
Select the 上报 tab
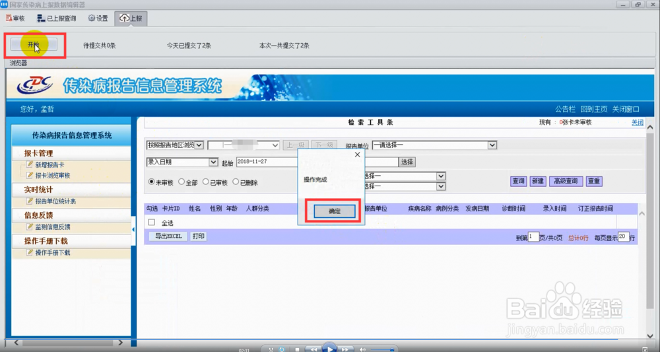pos(131,18)
